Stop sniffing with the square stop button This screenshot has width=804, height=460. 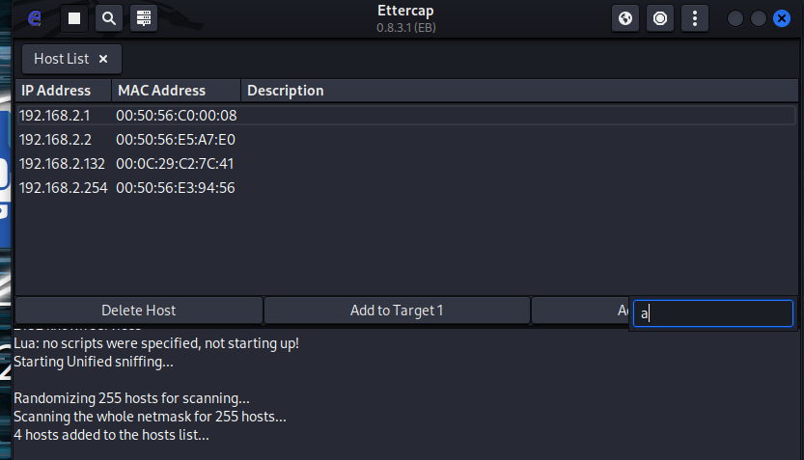click(75, 17)
